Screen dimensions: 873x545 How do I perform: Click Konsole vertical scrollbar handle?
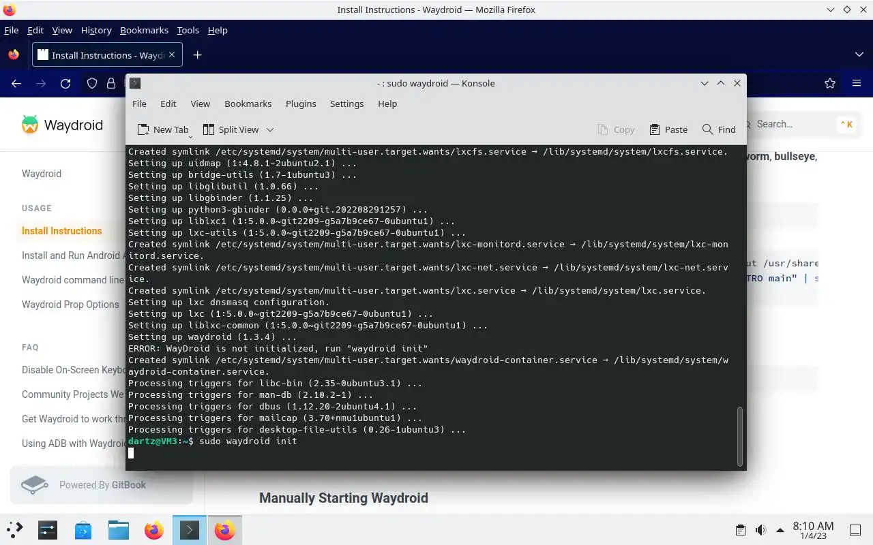click(739, 437)
